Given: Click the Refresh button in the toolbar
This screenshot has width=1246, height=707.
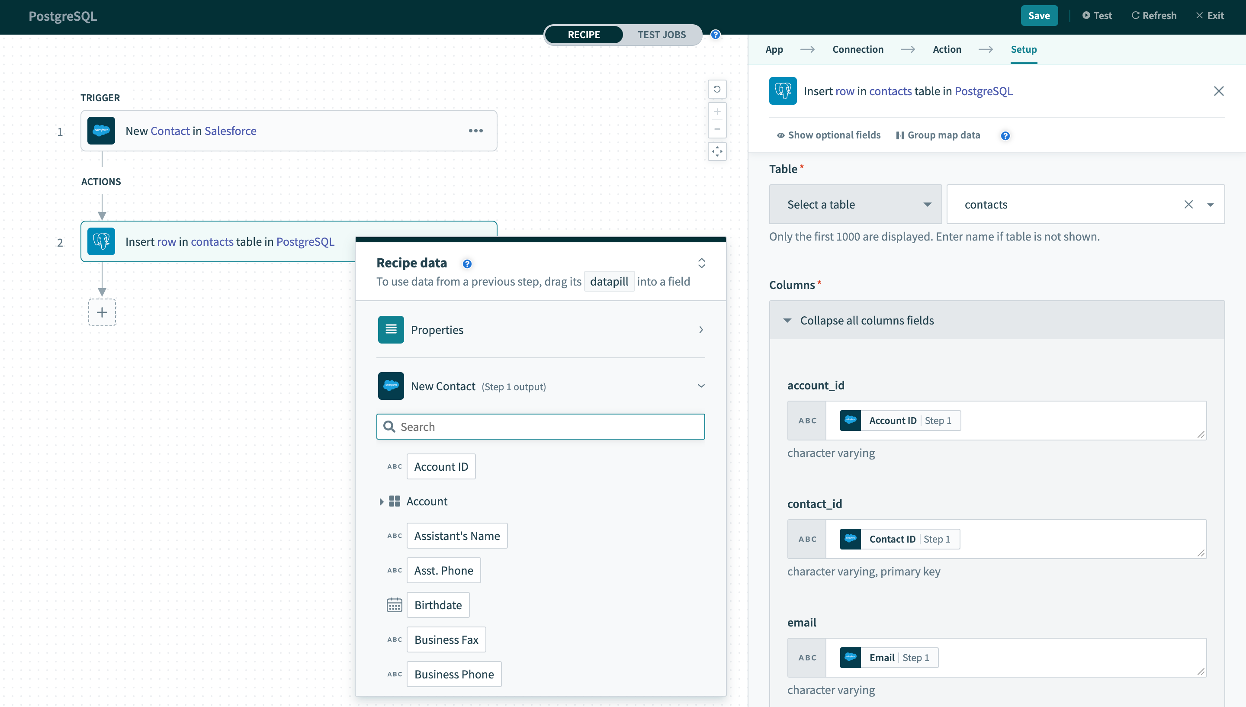Looking at the screenshot, I should coord(1153,16).
